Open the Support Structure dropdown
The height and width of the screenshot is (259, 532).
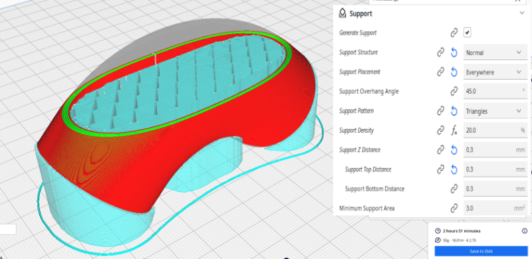pyautogui.click(x=495, y=52)
